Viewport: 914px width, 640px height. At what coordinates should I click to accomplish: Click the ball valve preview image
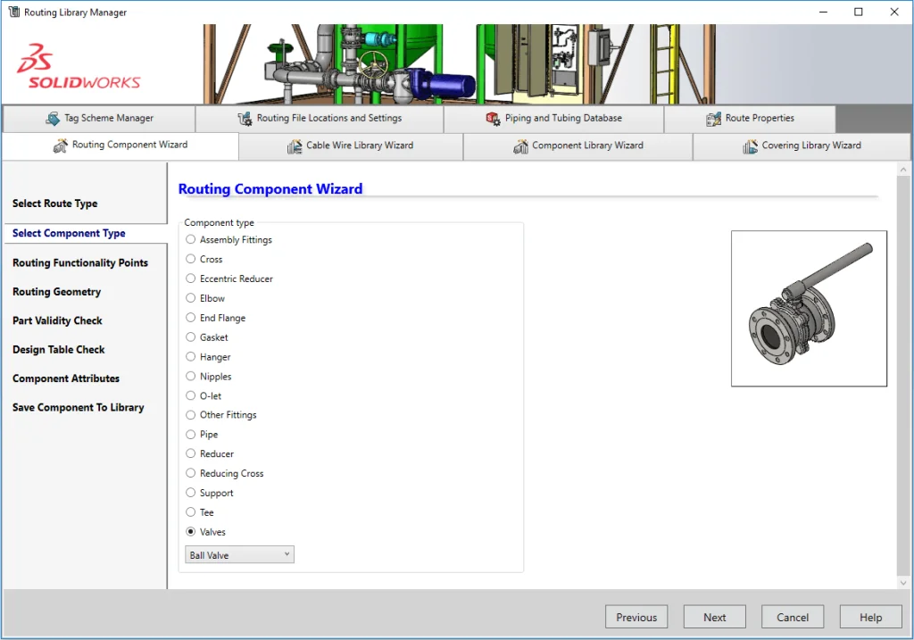[809, 308]
